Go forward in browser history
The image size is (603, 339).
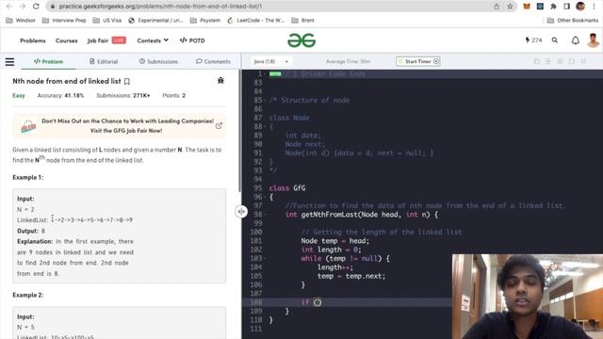click(x=23, y=7)
